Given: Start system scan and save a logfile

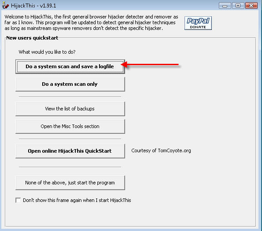Looking at the screenshot, I should pyautogui.click(x=70, y=66).
